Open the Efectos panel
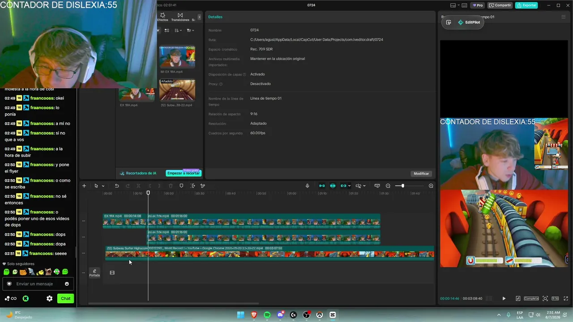 [x=162, y=17]
